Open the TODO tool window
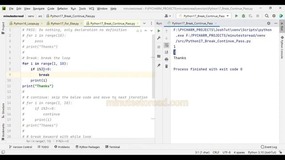The width and height of the screenshot is (285, 160). tap(43, 147)
